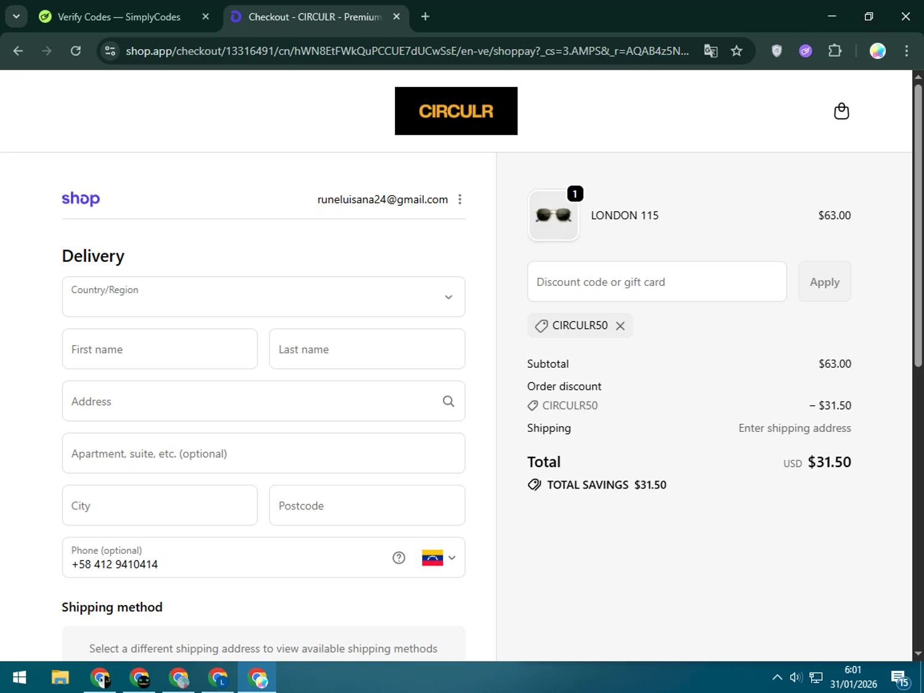924x693 pixels.
Task: Click the Shop Pay logo
Action: click(x=81, y=199)
